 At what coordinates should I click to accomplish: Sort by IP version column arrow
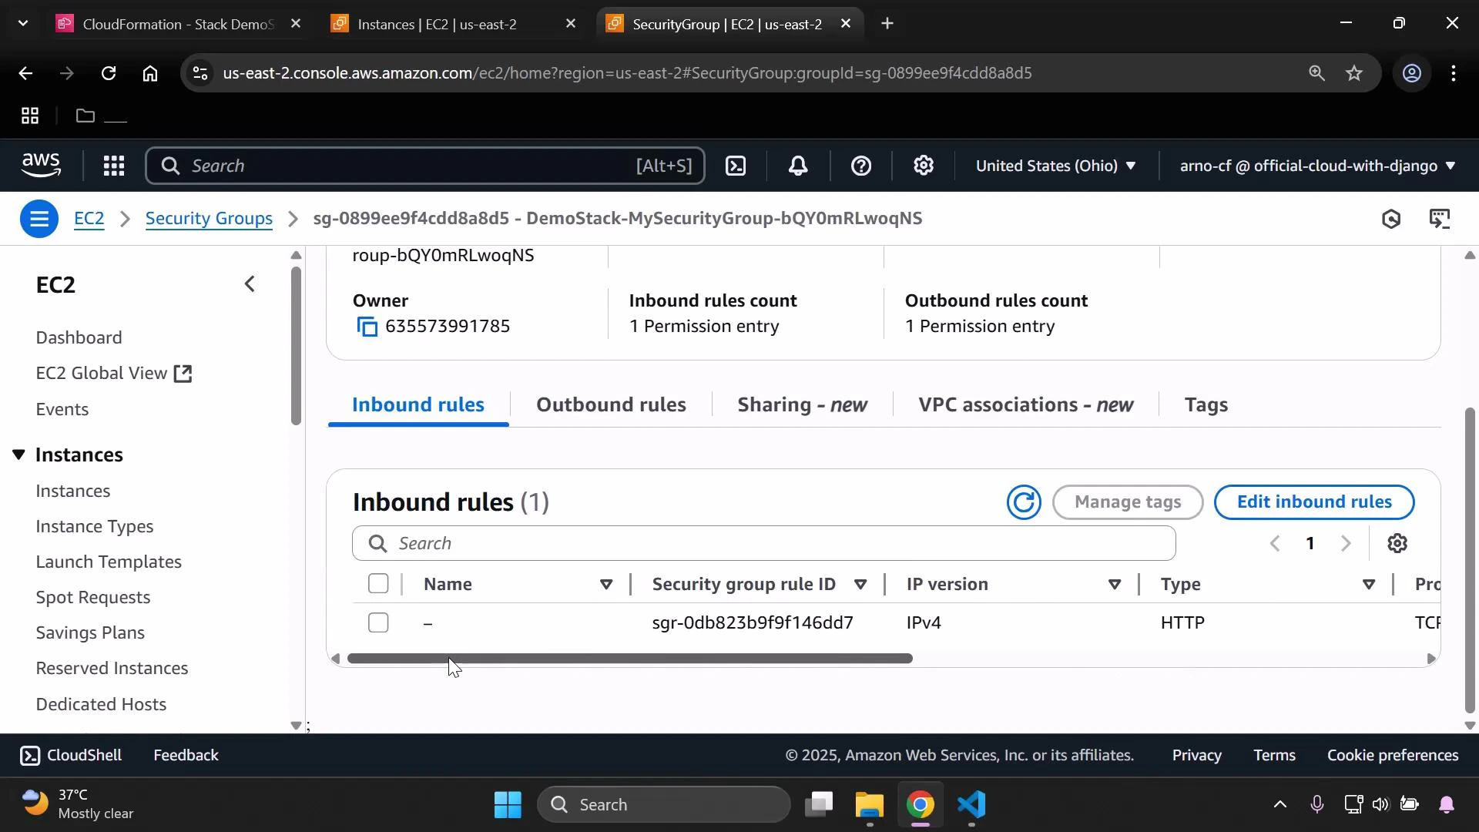1115,585
